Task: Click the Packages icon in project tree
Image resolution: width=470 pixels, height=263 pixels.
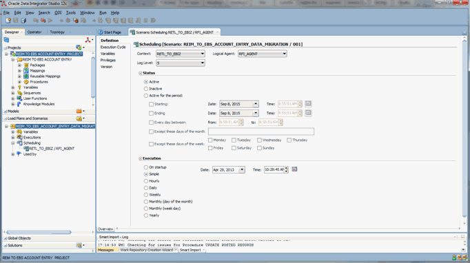Action: click(x=26, y=65)
